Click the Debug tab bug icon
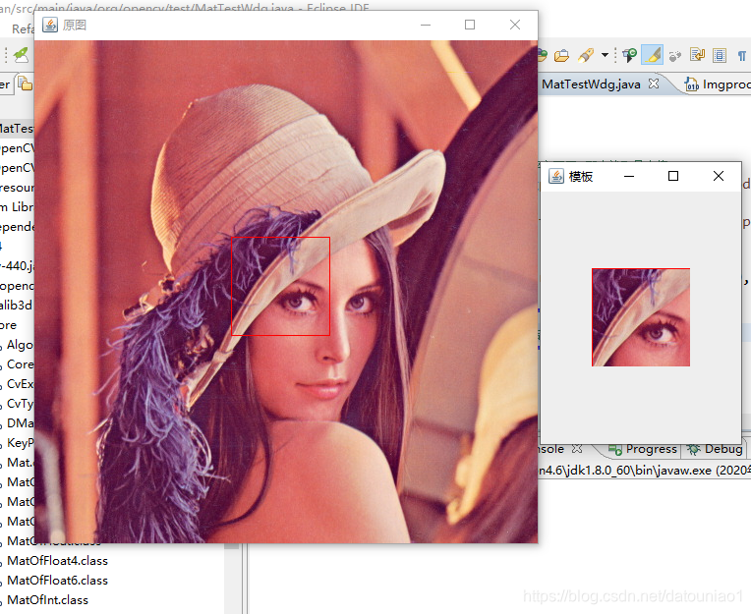The height and width of the screenshot is (614, 751). point(693,449)
